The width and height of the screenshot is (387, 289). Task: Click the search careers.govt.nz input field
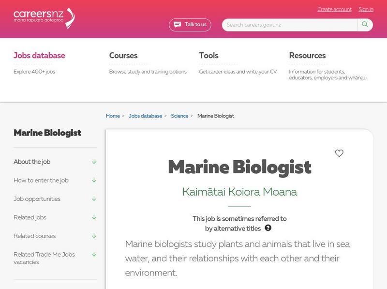tap(290, 25)
